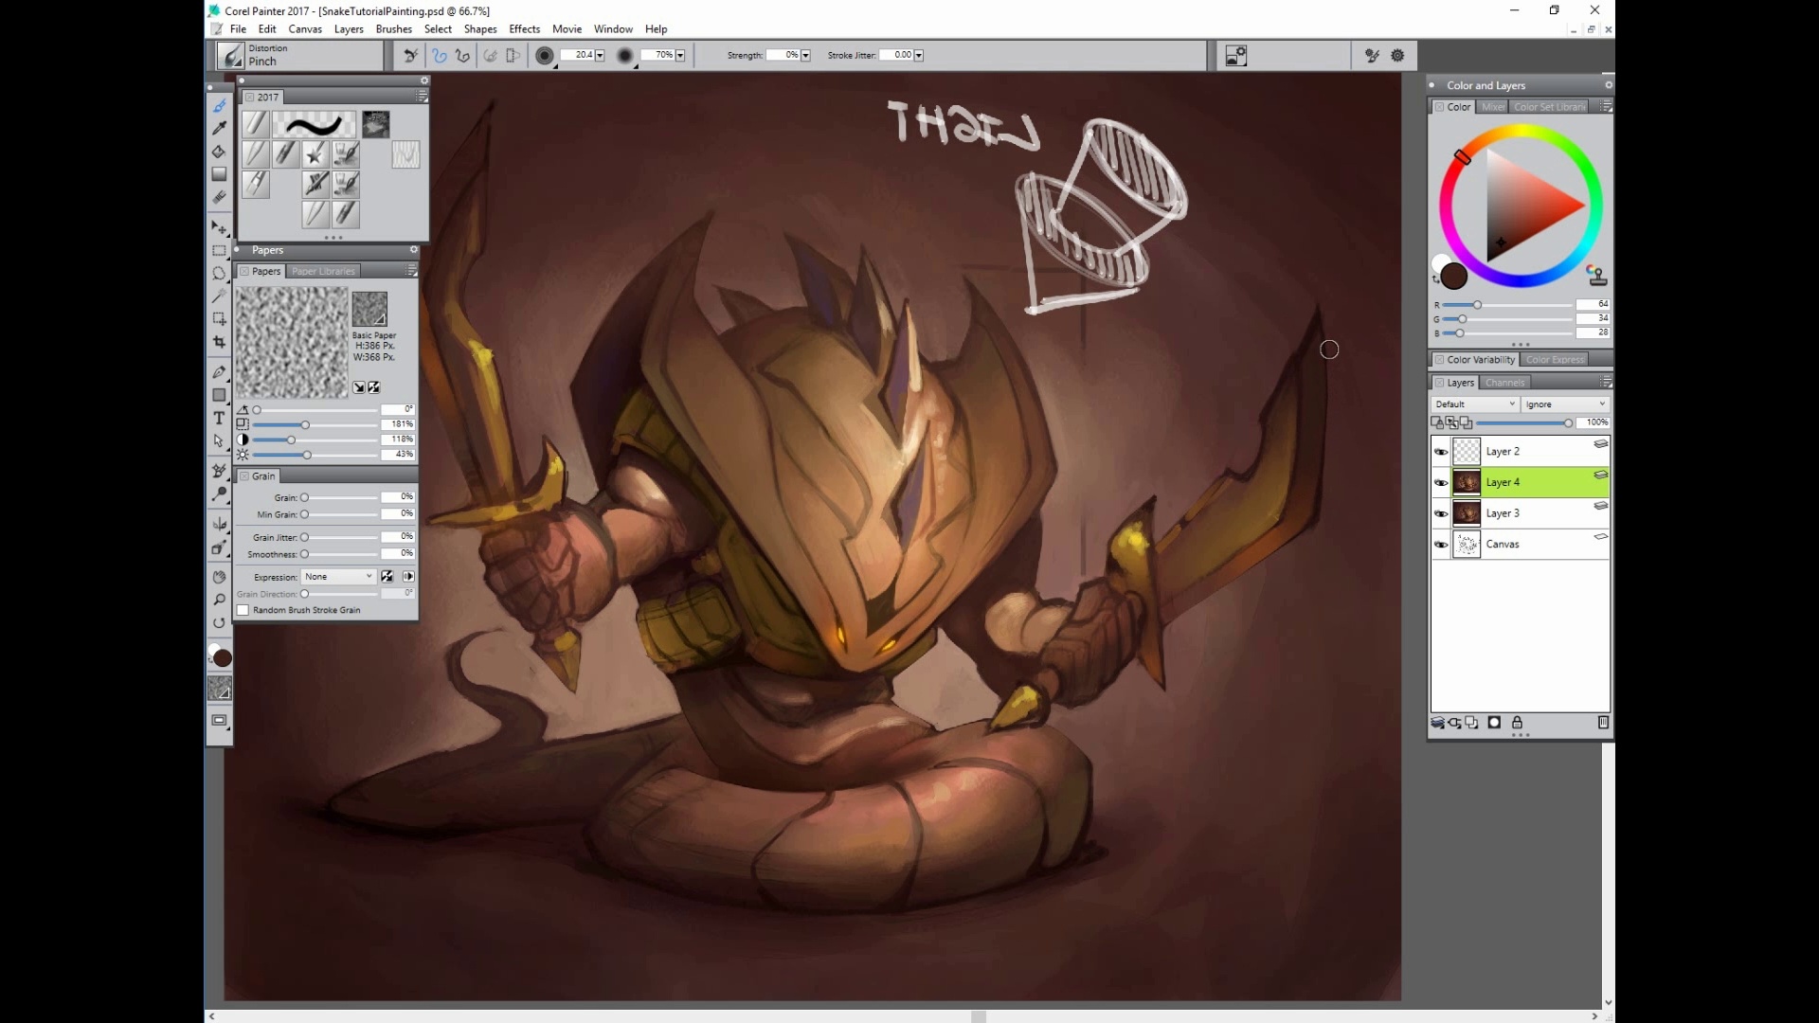Image resolution: width=1819 pixels, height=1023 pixels.
Task: Select the Rotate Page tool
Action: [x=219, y=622]
